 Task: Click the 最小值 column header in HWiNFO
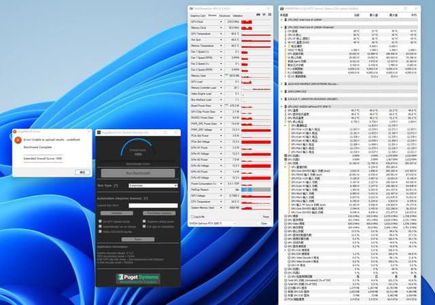[x=373, y=15]
